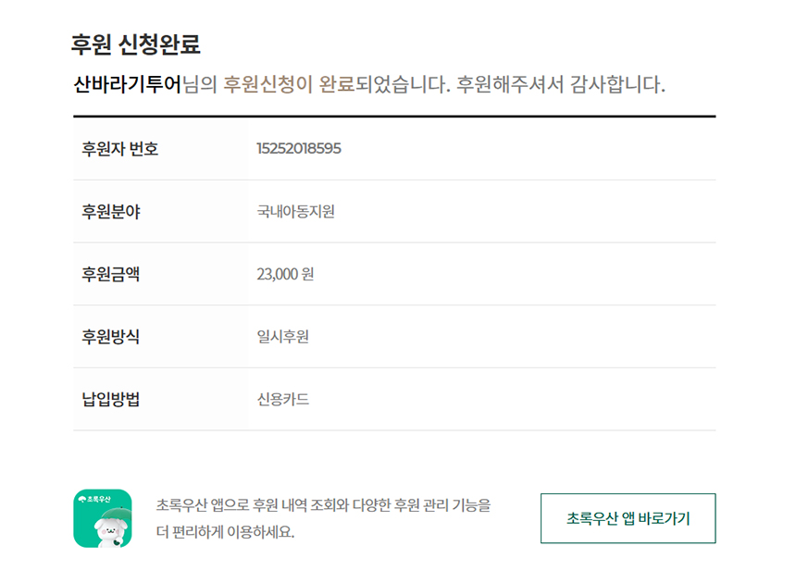Click the 초록우산 app icon
The image size is (796, 571).
(x=102, y=518)
